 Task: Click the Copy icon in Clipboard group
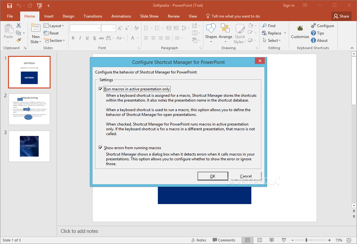[x=19, y=33]
